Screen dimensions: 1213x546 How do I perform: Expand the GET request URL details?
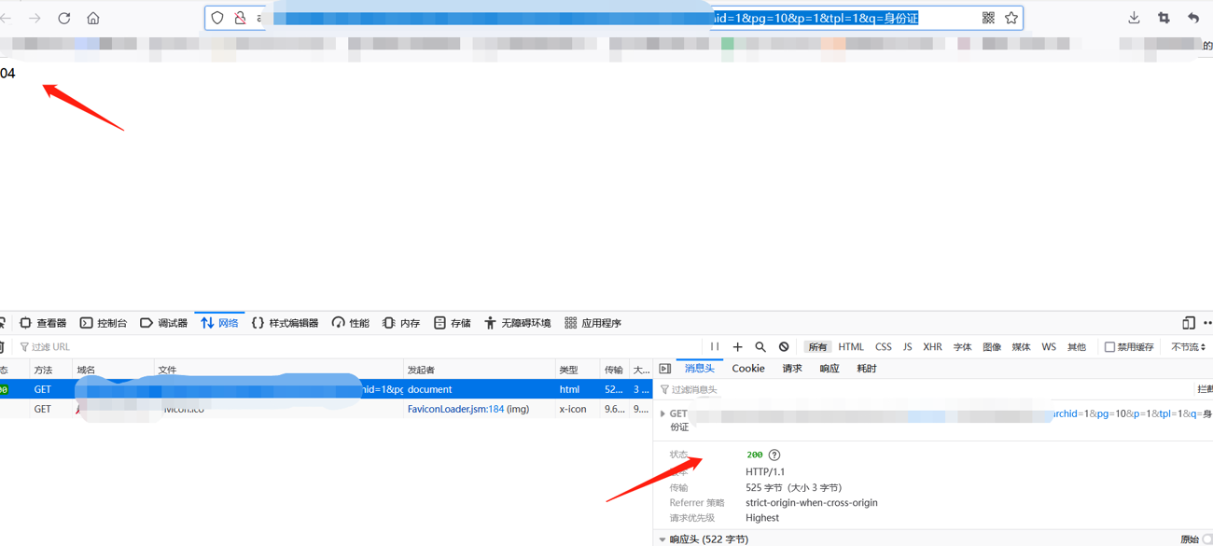coord(662,413)
